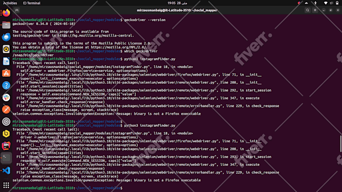Screen dimensions: 342x192
Task: Open Firefox from the dock
Action: point(6,13)
